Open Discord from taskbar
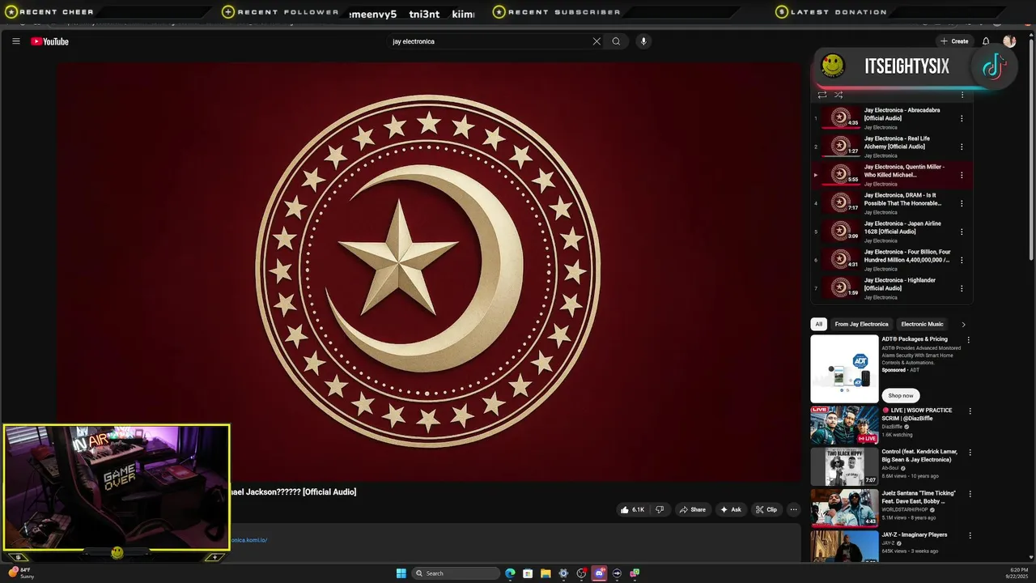 pos(599,573)
